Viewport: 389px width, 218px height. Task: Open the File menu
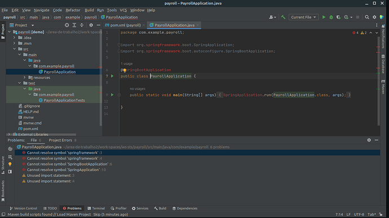click(x=5, y=10)
